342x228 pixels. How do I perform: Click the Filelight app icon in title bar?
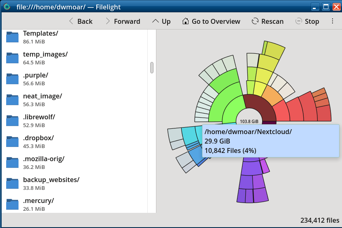click(x=7, y=7)
